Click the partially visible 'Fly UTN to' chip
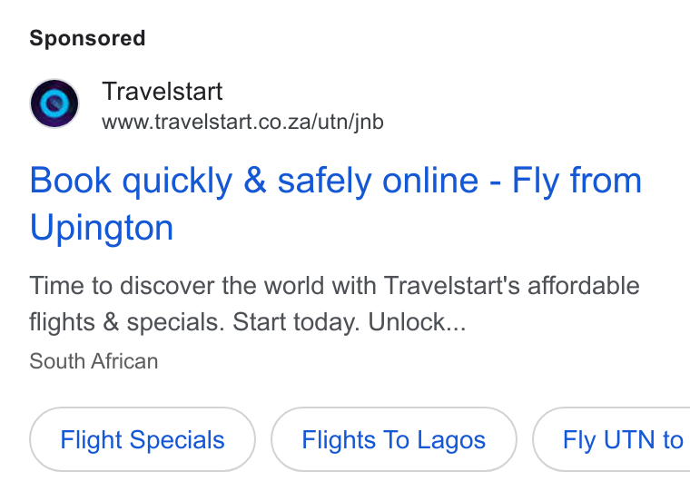The width and height of the screenshot is (690, 501). coord(612,439)
